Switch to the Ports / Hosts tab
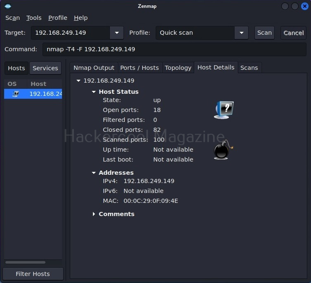Viewport: 311px width, 283px height. tap(140, 68)
